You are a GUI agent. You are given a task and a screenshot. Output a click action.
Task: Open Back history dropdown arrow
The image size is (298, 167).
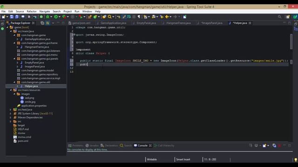coord(170,17)
